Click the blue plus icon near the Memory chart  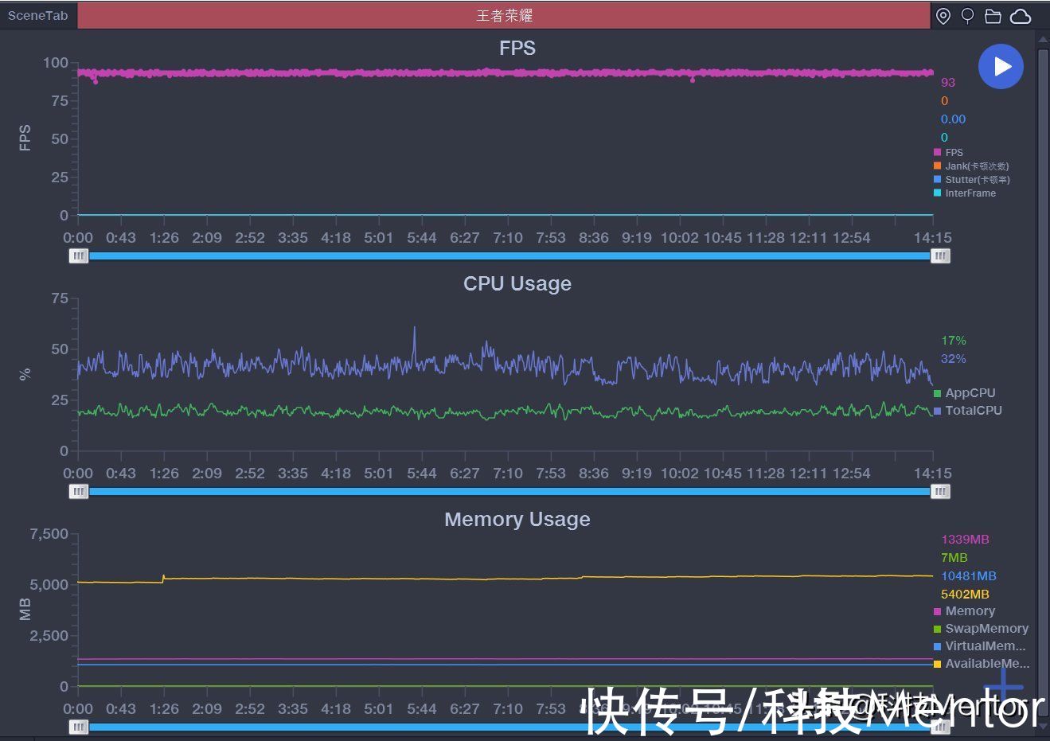click(x=1003, y=686)
